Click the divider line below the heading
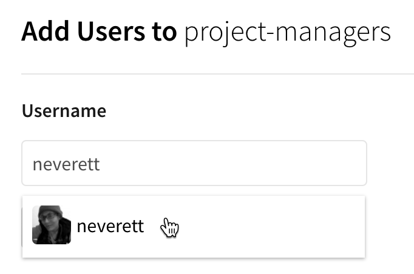The width and height of the screenshot is (414, 274). click(x=217, y=74)
